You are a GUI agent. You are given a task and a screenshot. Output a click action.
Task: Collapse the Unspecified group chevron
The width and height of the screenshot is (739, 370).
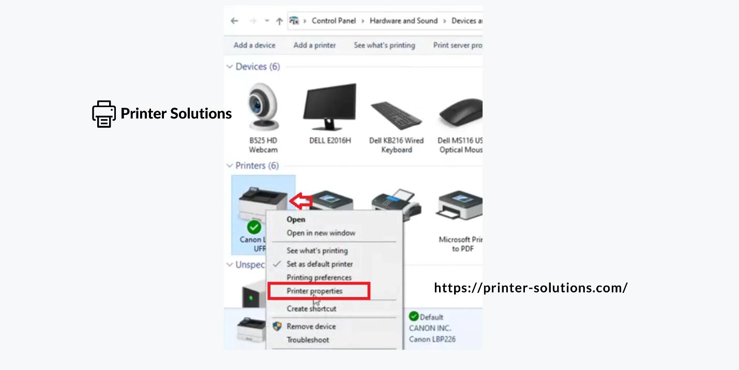[x=230, y=264]
